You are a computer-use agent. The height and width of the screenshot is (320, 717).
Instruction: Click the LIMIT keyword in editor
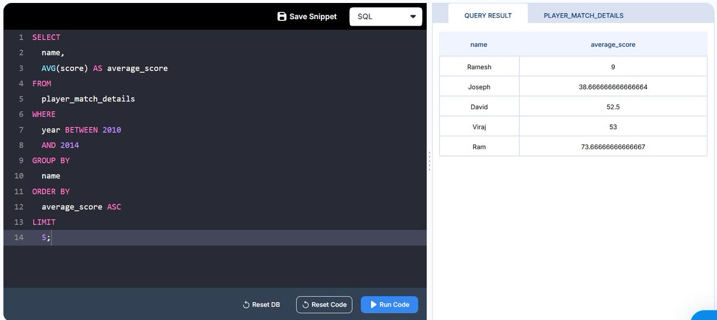tap(44, 222)
